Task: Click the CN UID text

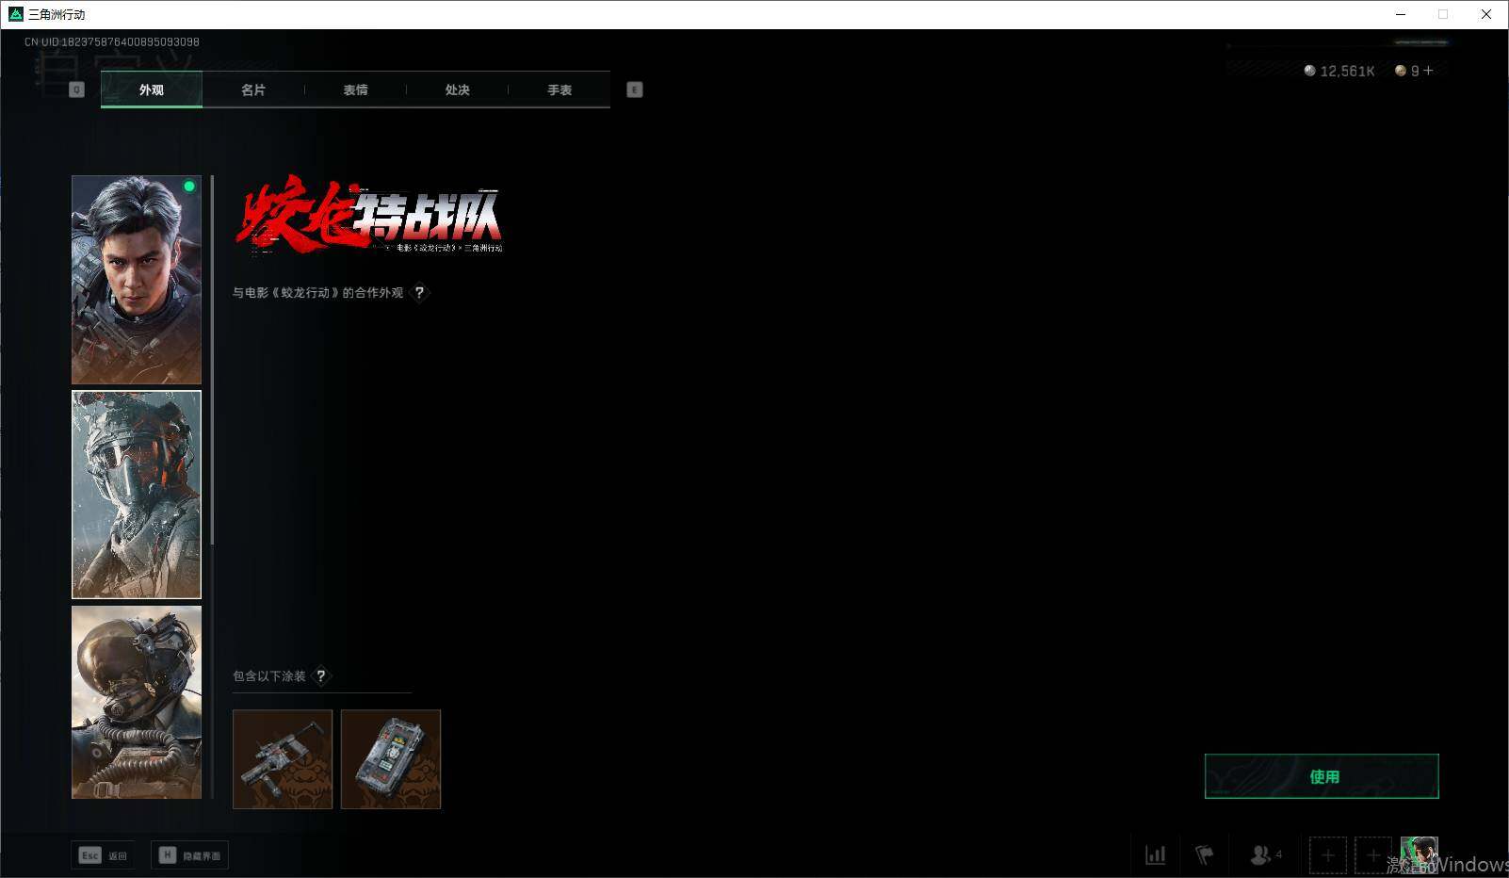Action: click(112, 41)
